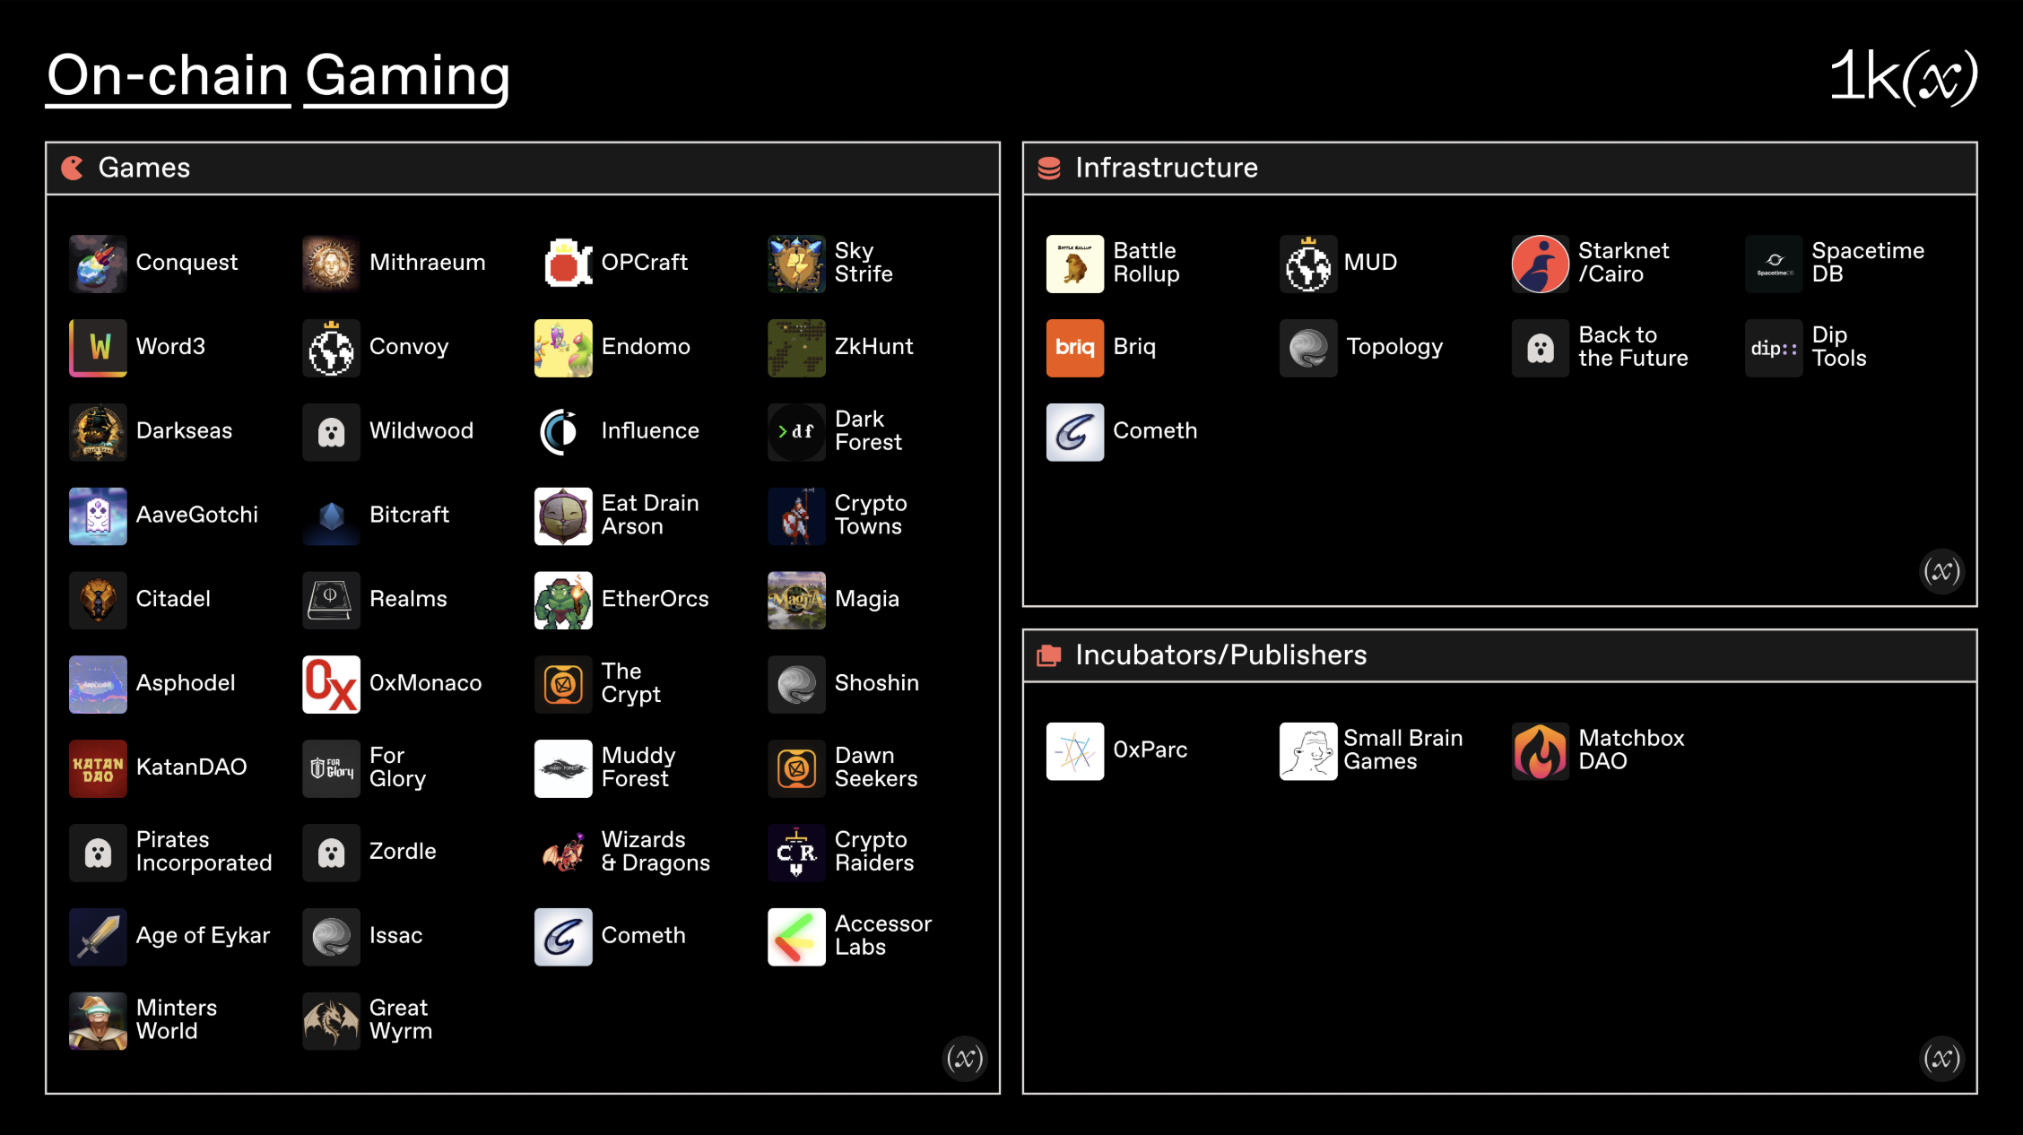This screenshot has width=2023, height=1135.
Task: Click the Infrastructure section header
Action: [1166, 168]
